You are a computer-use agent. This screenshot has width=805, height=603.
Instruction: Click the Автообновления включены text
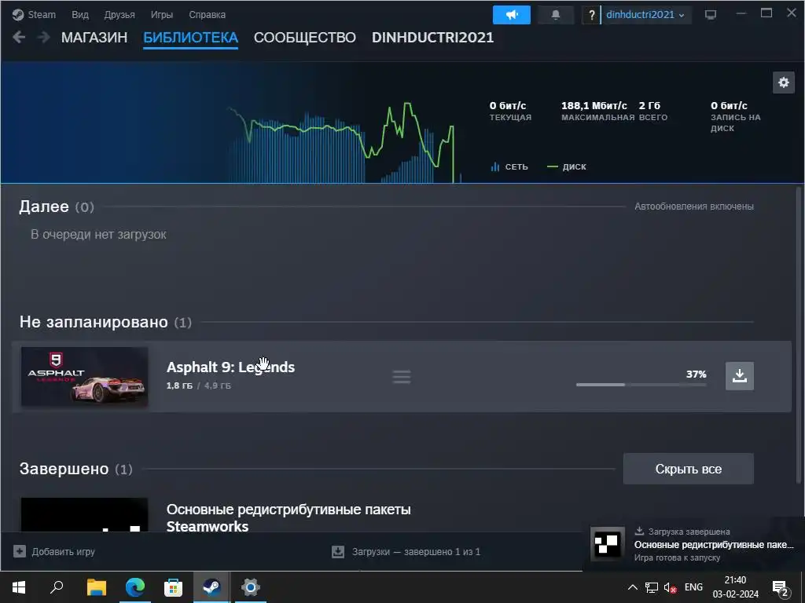click(x=694, y=206)
